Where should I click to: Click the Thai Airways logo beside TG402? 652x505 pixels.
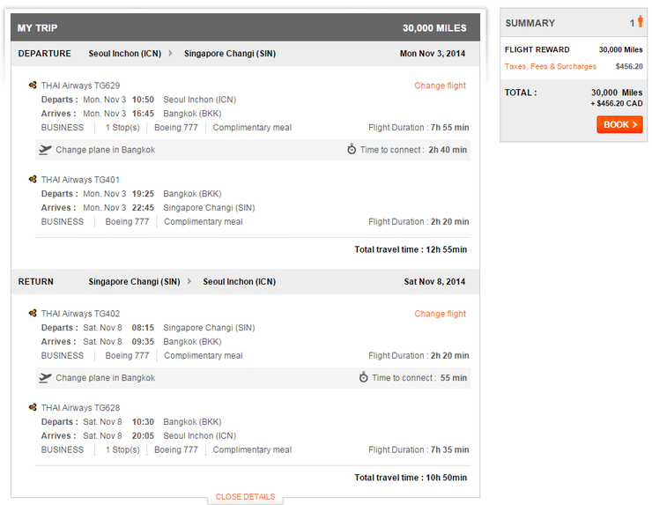click(33, 313)
